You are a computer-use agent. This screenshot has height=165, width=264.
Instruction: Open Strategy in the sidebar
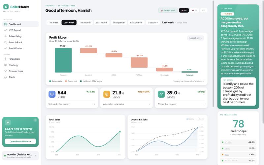pyautogui.click(x=20, y=65)
